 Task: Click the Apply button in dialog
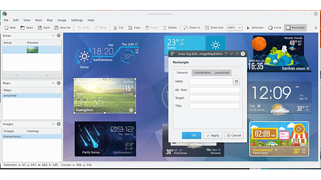[213, 135]
